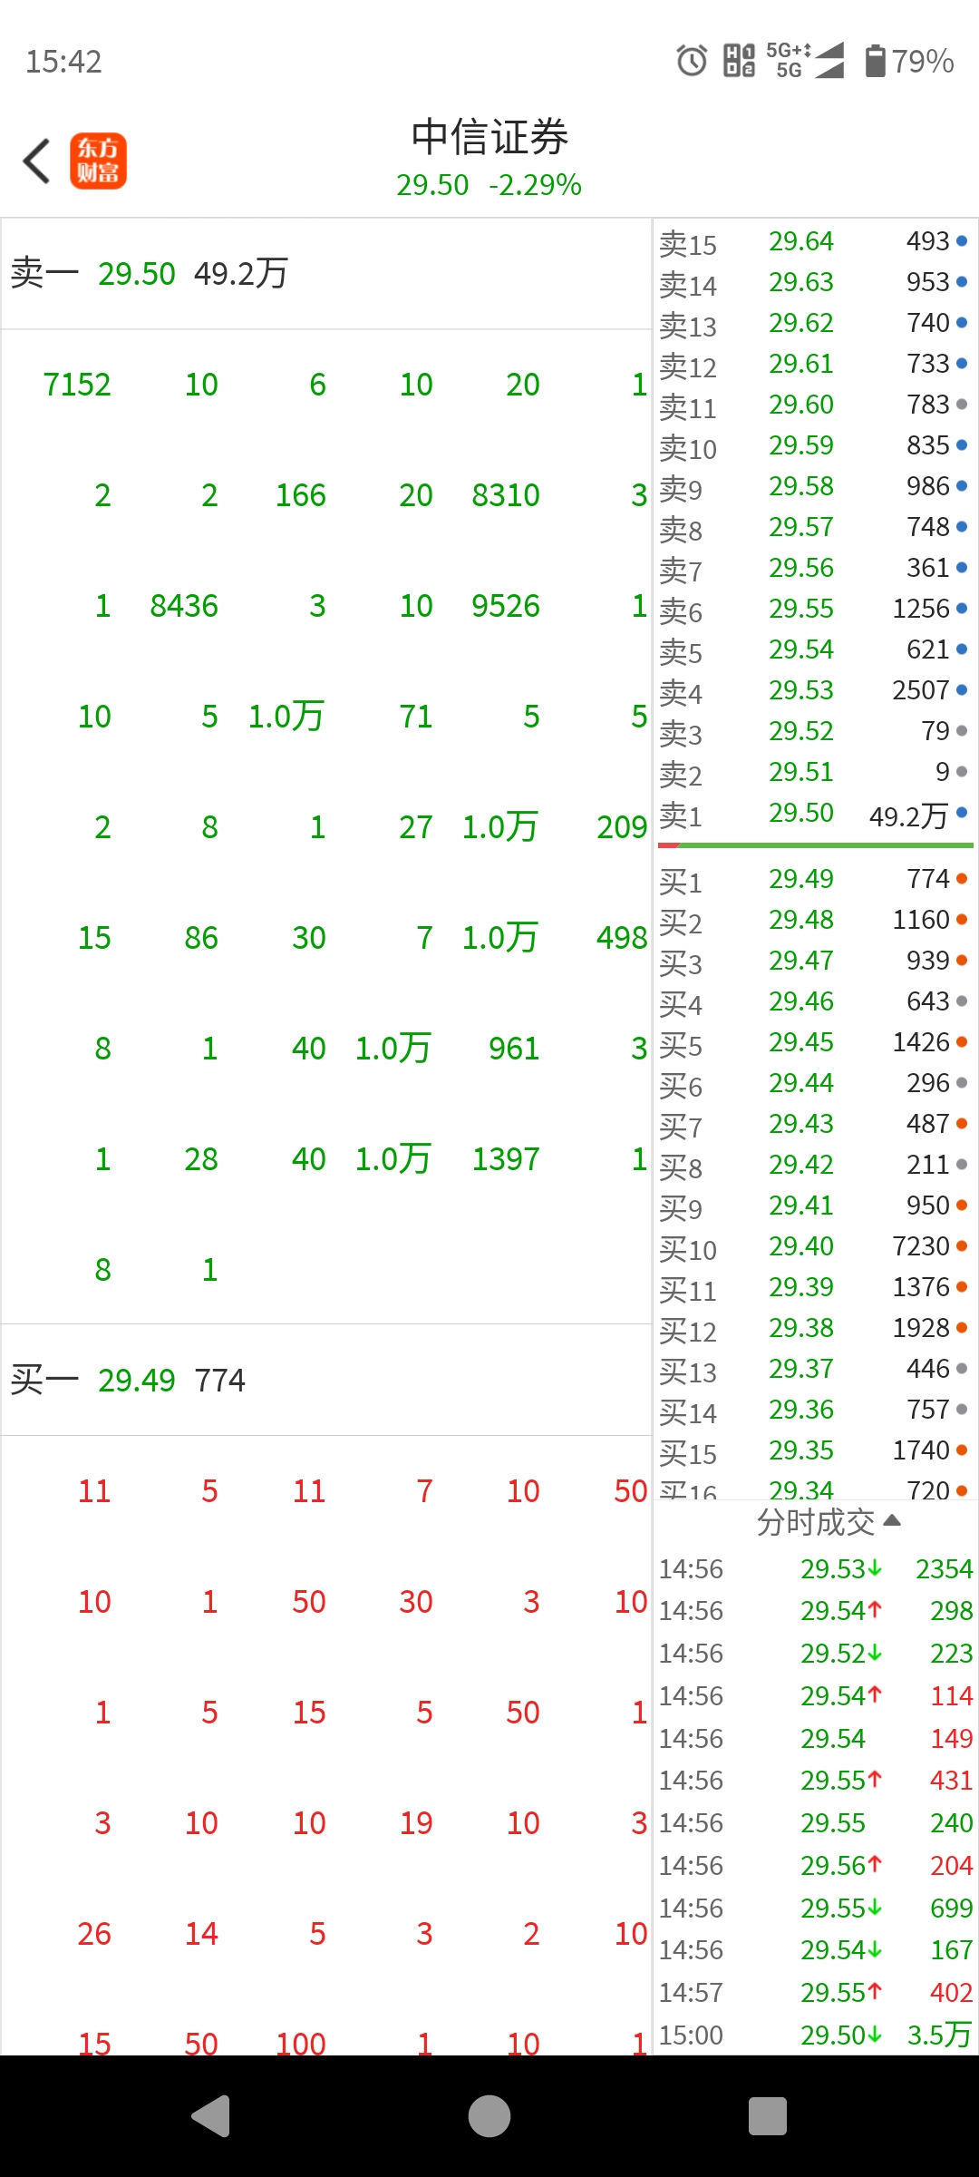The height and width of the screenshot is (2177, 979).
Task: Tap the 9526 sell order entry
Action: tap(506, 606)
